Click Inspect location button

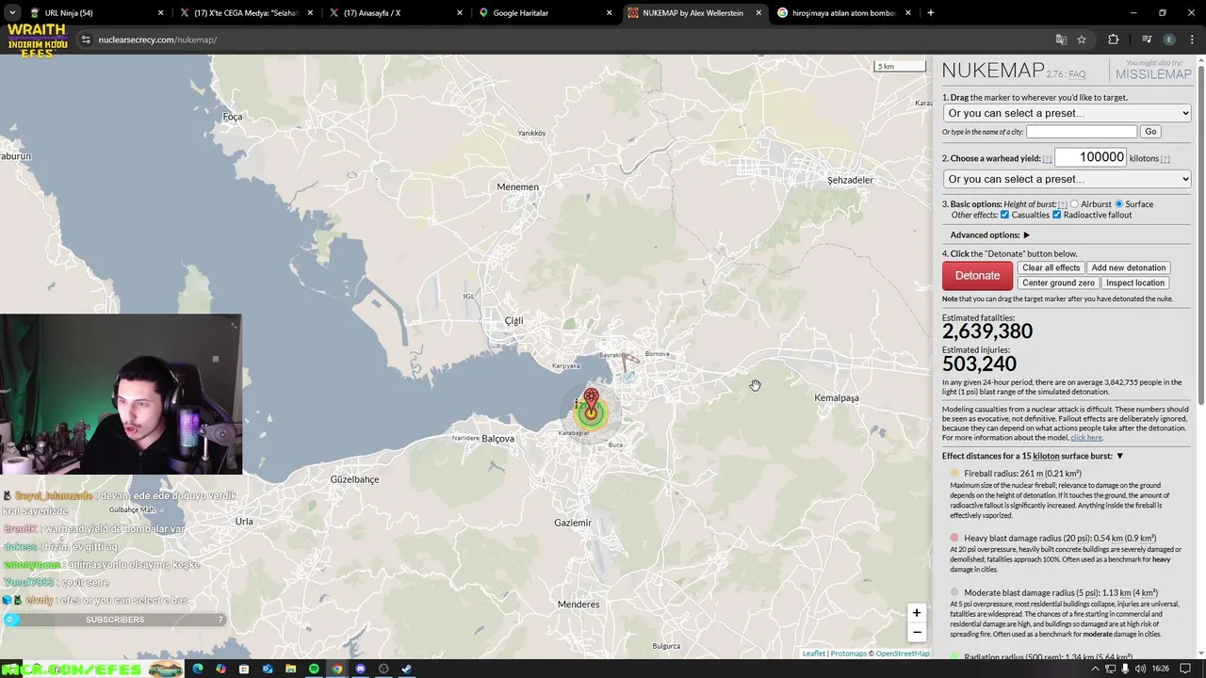click(1135, 282)
